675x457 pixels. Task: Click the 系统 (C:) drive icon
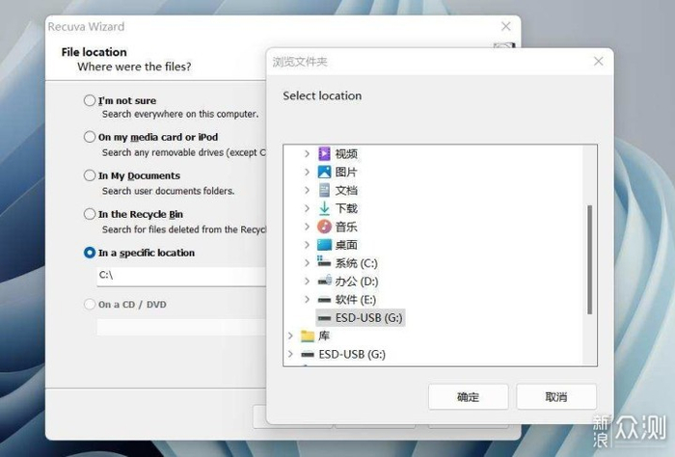[x=324, y=261]
